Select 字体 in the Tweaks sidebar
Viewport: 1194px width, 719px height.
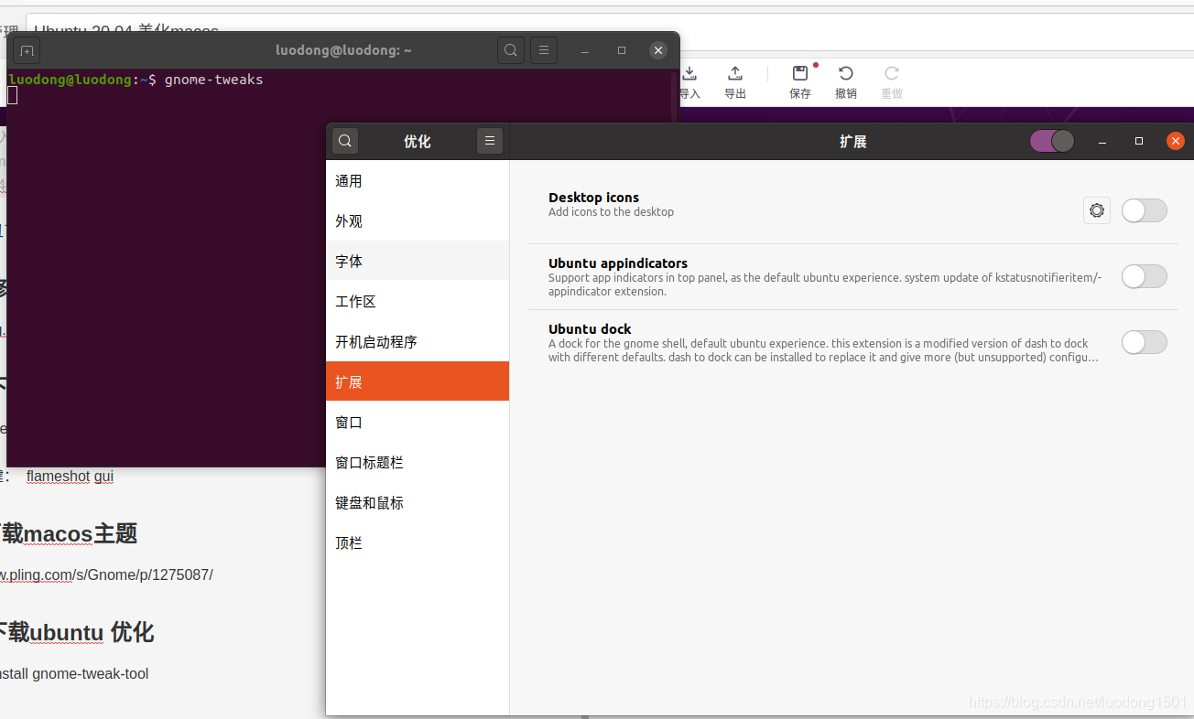click(x=418, y=262)
